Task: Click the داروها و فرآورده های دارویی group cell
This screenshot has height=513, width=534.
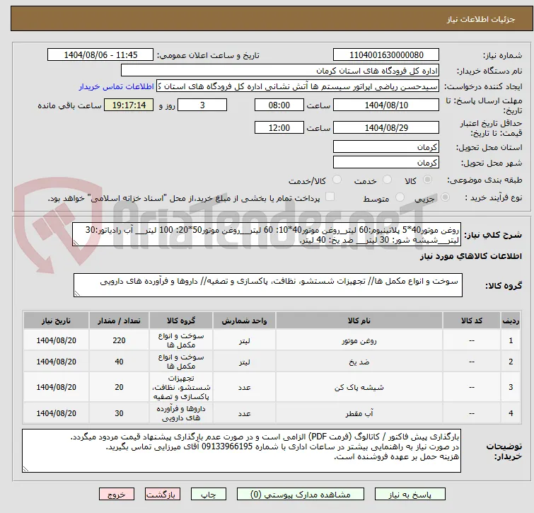Action: [x=181, y=413]
